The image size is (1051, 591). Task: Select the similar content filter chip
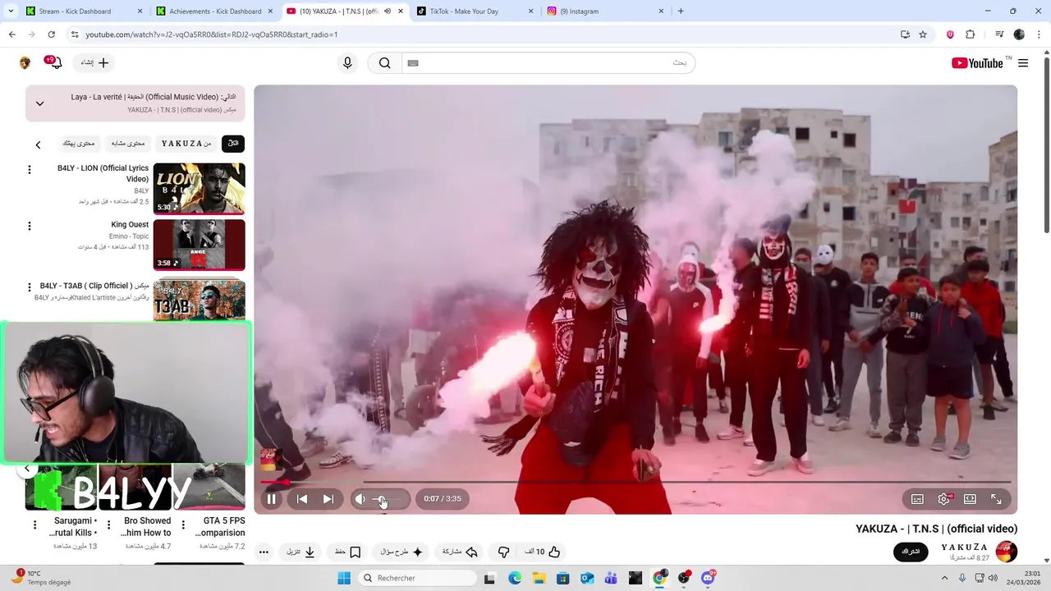[x=128, y=144]
